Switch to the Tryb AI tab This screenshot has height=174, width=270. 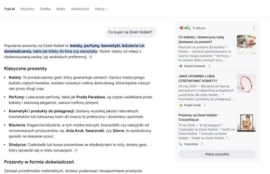click(x=9, y=9)
